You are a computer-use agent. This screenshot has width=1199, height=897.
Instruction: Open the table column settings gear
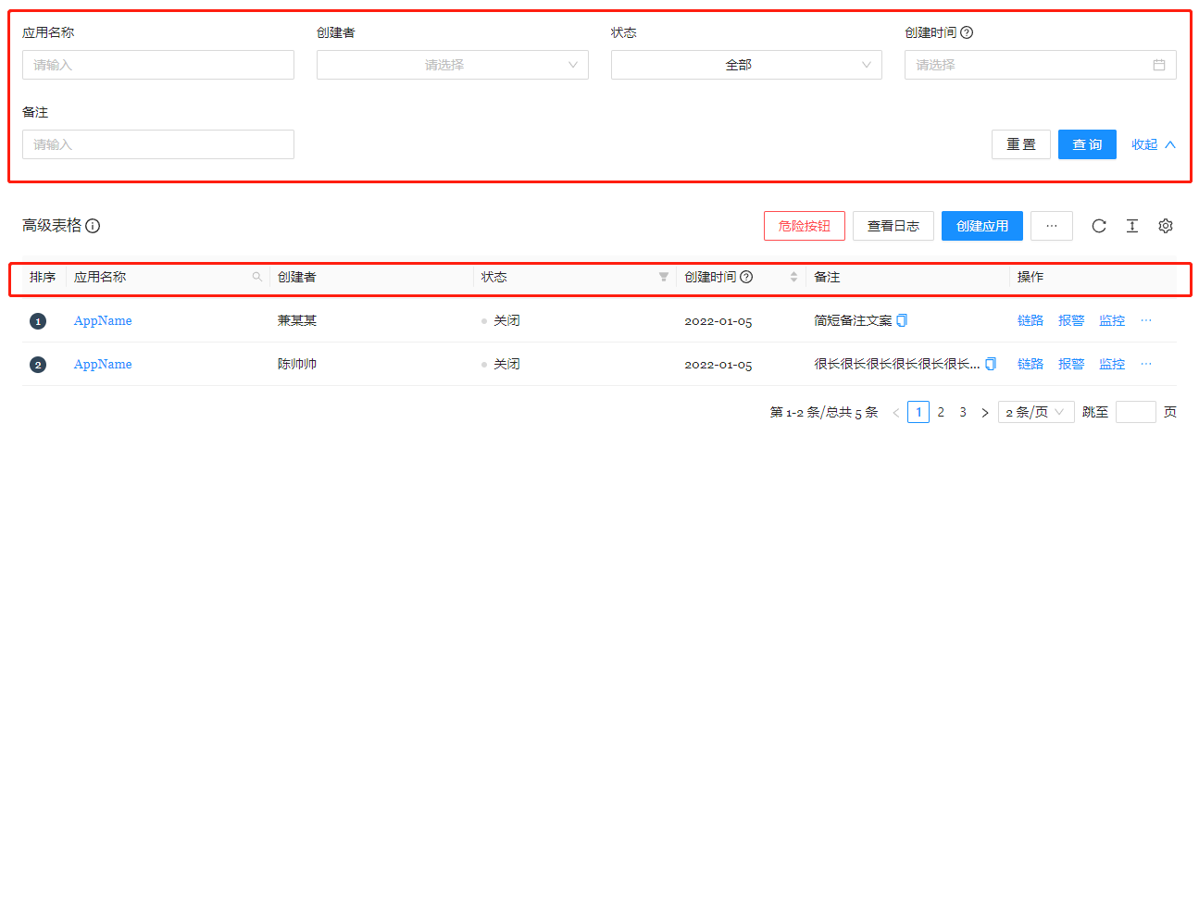coord(1165,226)
